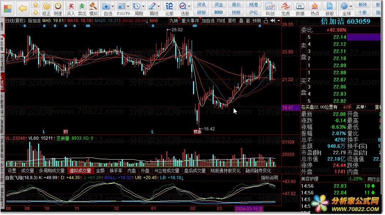Click the jump-to-end arrow in chart header
The width and height of the screenshot is (385, 215).
[273, 21]
